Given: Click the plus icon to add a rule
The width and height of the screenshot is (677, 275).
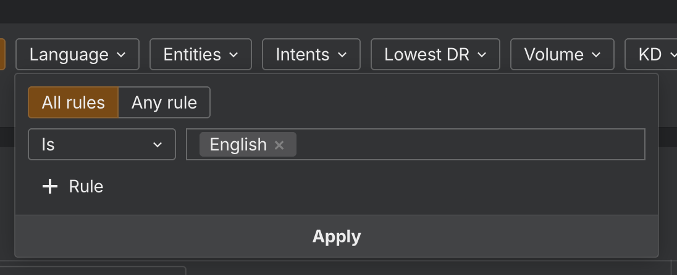Looking at the screenshot, I should [x=49, y=187].
